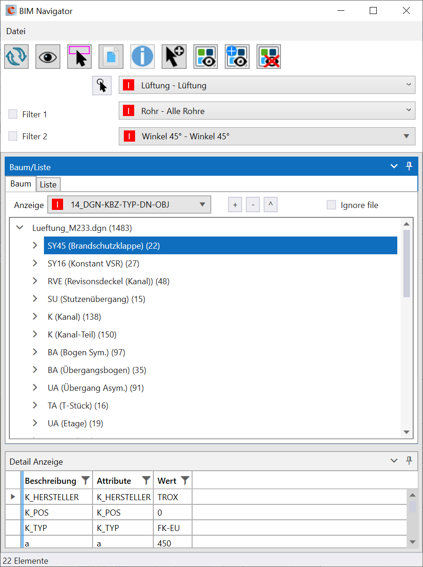Click the filter icon on Wert column
This screenshot has width=423, height=567.
185,480
